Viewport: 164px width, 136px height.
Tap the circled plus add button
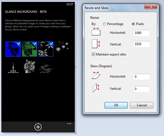38,127
